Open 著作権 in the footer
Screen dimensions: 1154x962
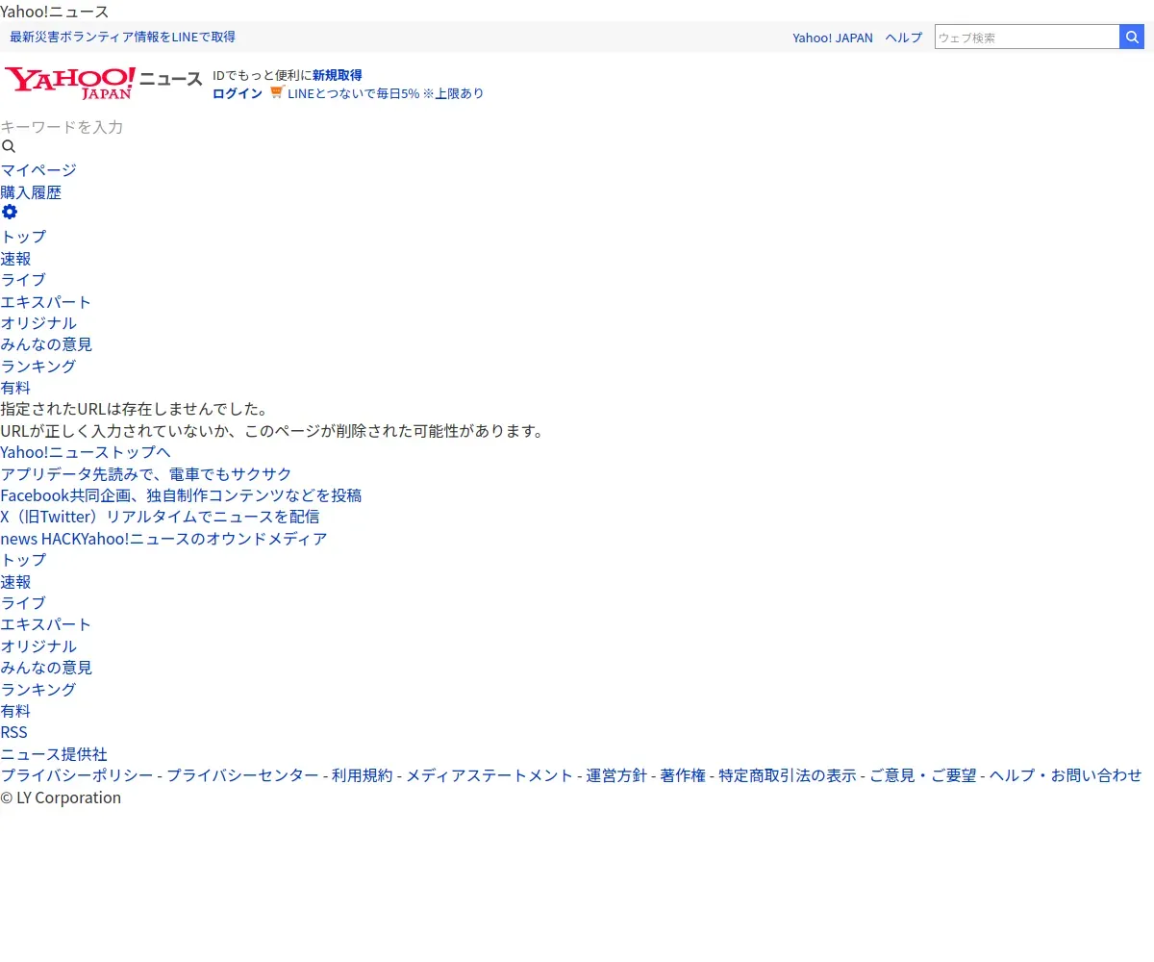pyautogui.click(x=683, y=775)
